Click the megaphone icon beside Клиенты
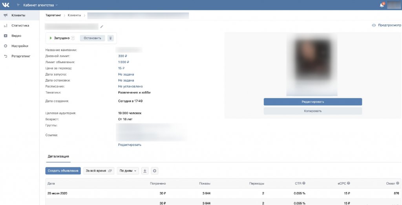 tap(5, 15)
